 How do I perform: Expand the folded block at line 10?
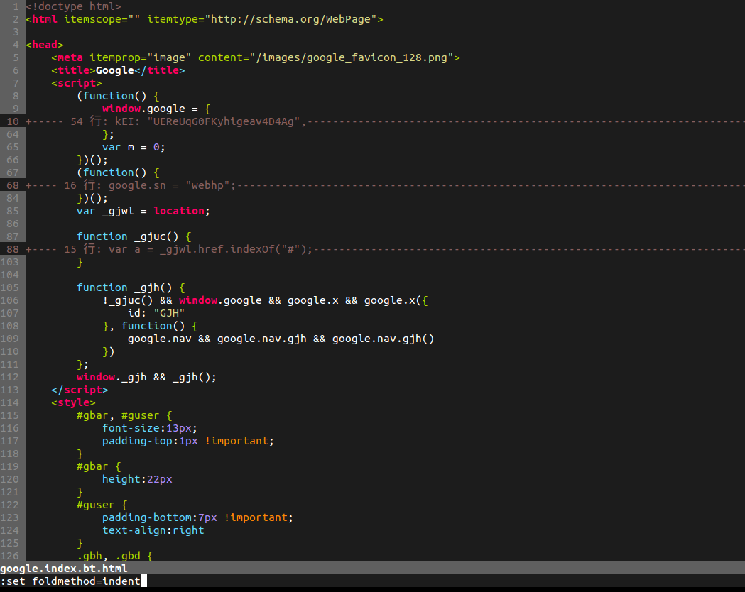pos(385,121)
